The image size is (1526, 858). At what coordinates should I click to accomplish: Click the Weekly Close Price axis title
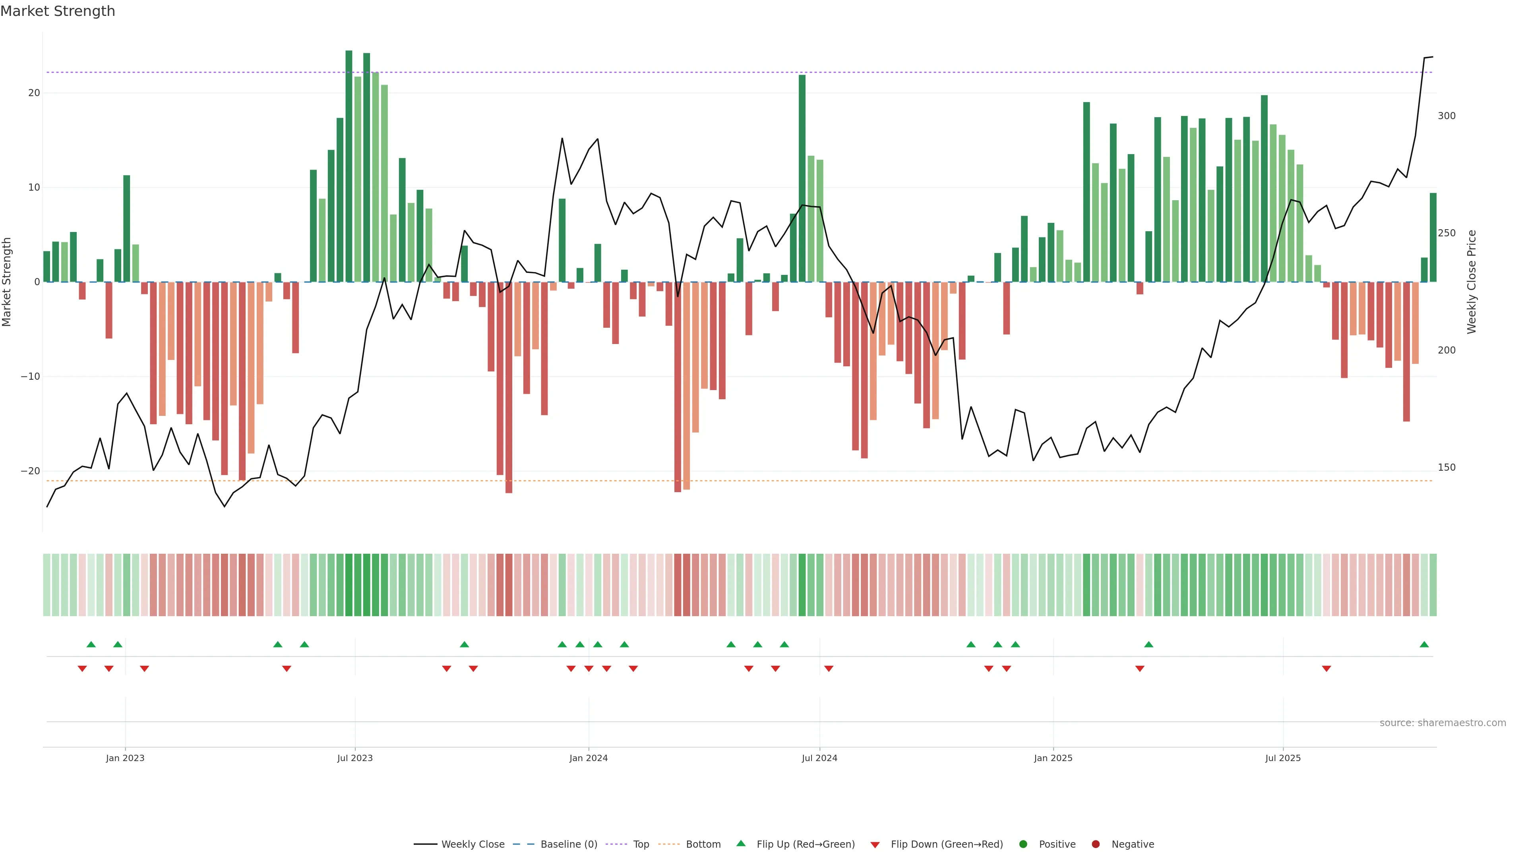coord(1472,282)
